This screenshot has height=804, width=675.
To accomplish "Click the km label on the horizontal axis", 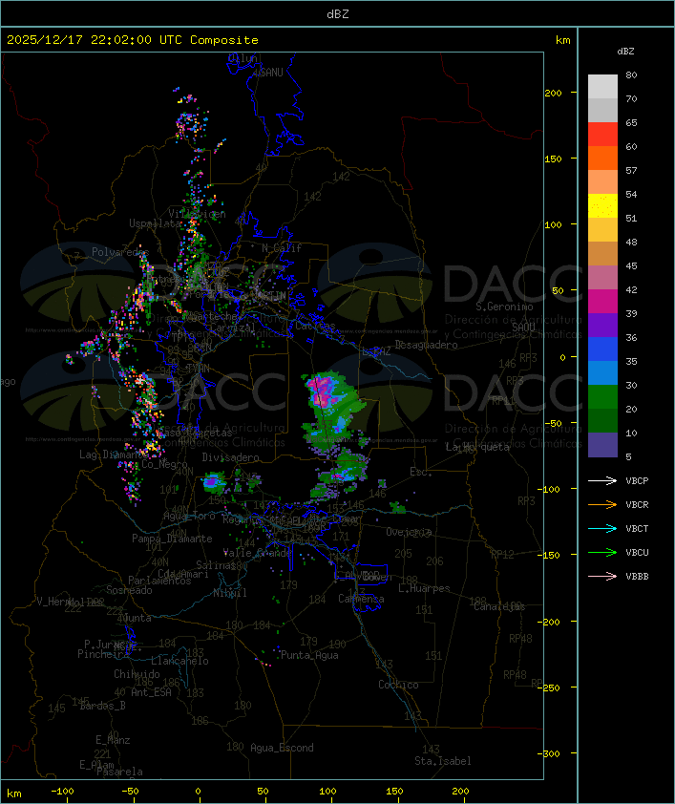I will [x=14, y=793].
